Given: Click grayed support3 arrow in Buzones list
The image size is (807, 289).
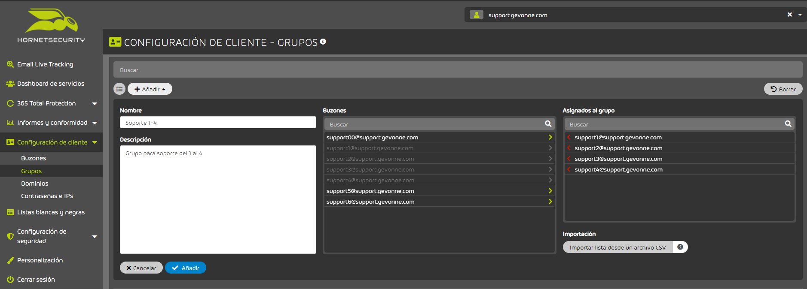Looking at the screenshot, I should pos(550,169).
